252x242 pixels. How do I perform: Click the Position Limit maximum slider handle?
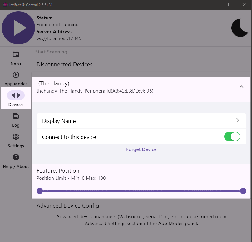243,191
